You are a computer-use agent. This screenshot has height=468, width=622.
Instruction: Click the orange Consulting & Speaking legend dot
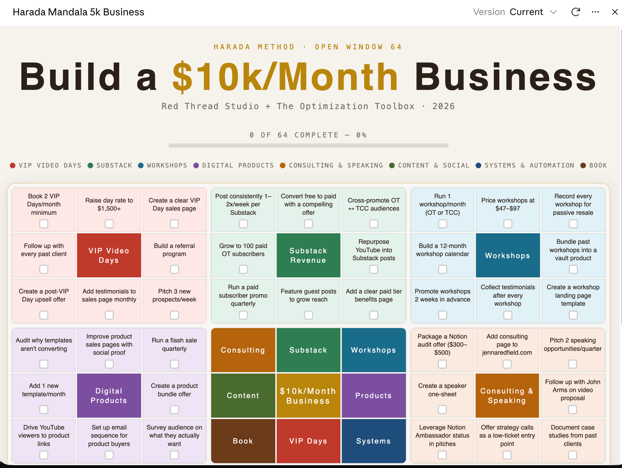tap(283, 165)
